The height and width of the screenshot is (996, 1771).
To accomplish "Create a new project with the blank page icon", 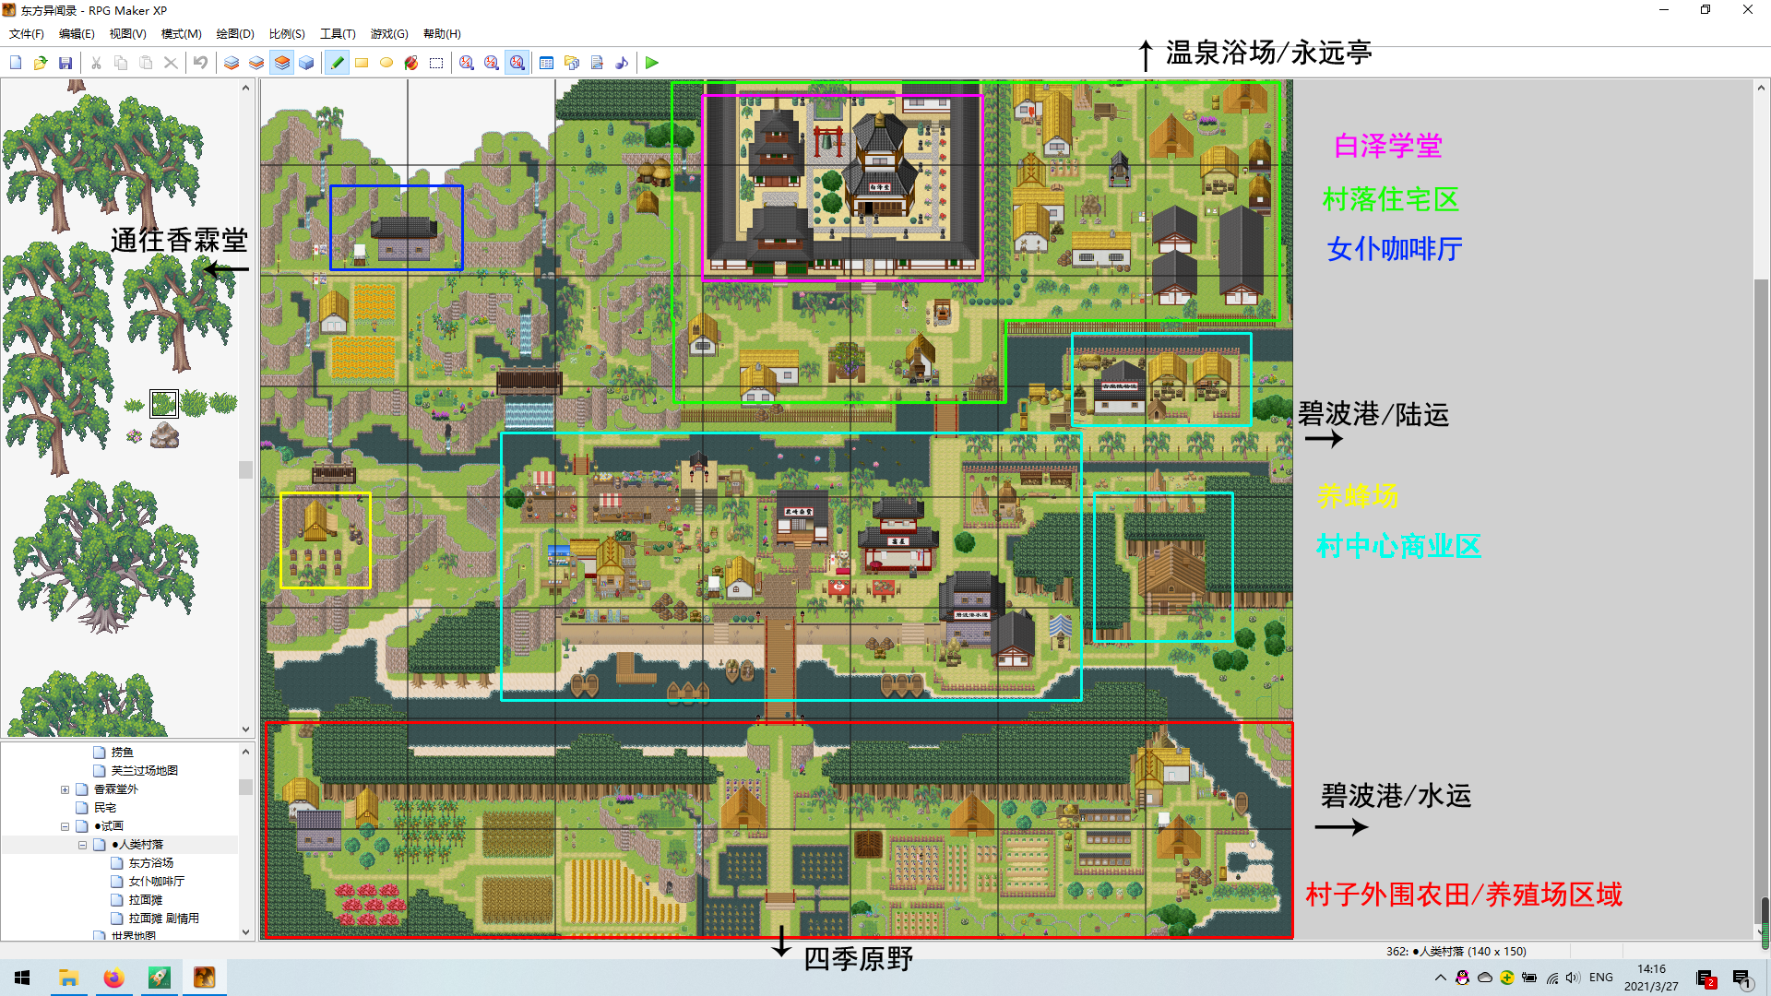I will pyautogui.click(x=16, y=63).
